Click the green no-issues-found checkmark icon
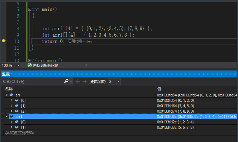Viewport: 238px width, 142px height. click(x=29, y=65)
